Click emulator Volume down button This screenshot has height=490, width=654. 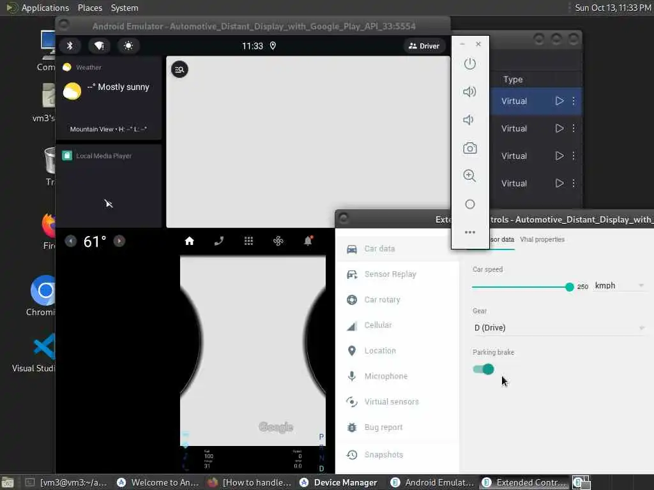click(x=469, y=120)
